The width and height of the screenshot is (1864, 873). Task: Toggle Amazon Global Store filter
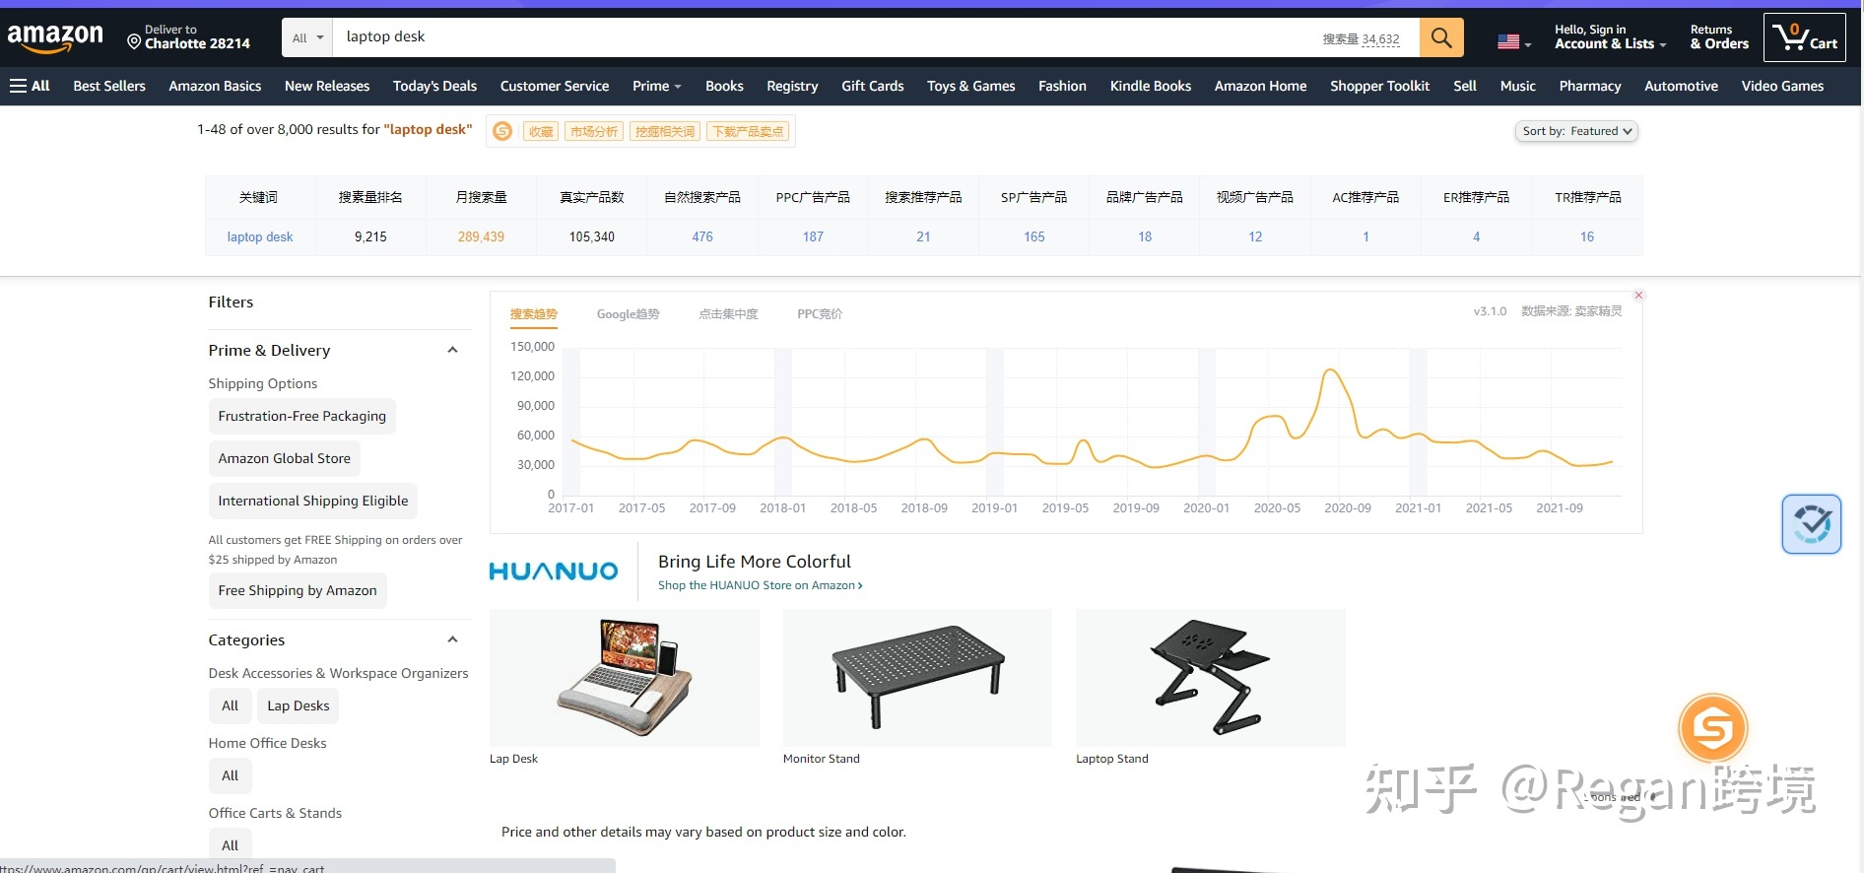click(x=284, y=458)
